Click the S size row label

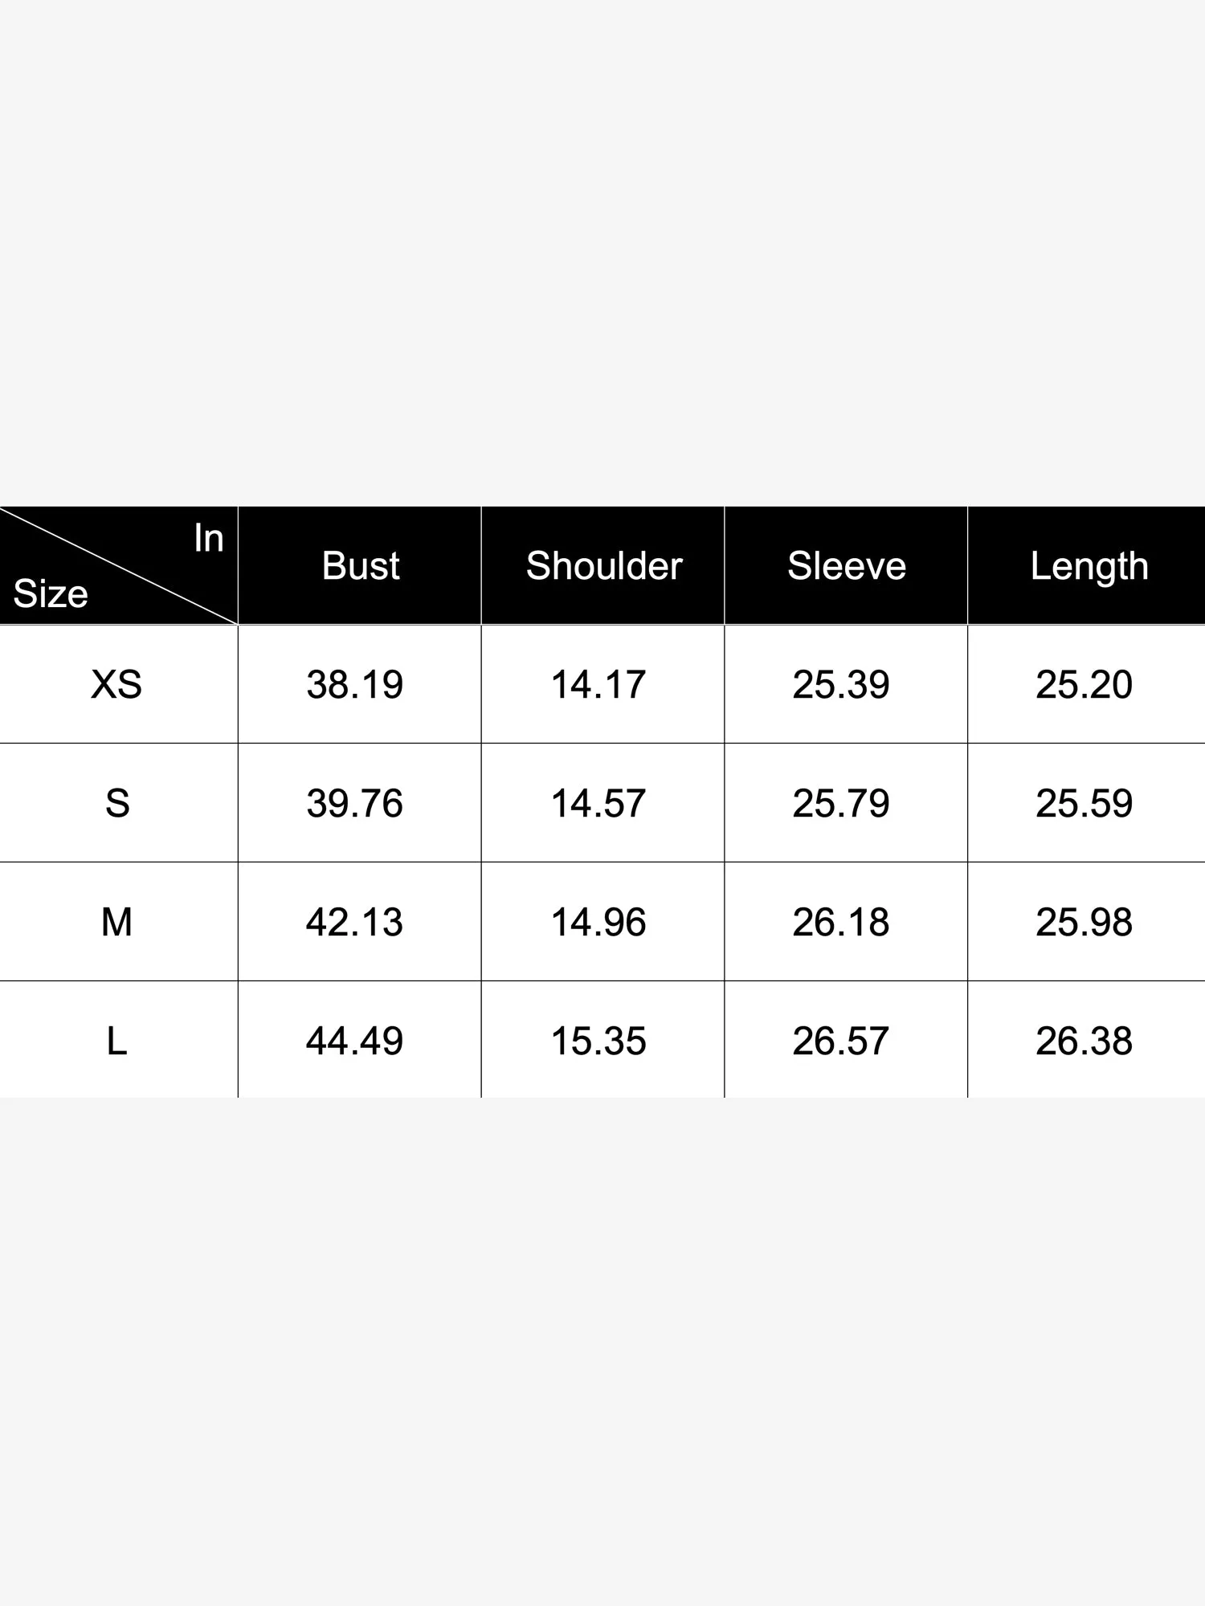pos(117,804)
